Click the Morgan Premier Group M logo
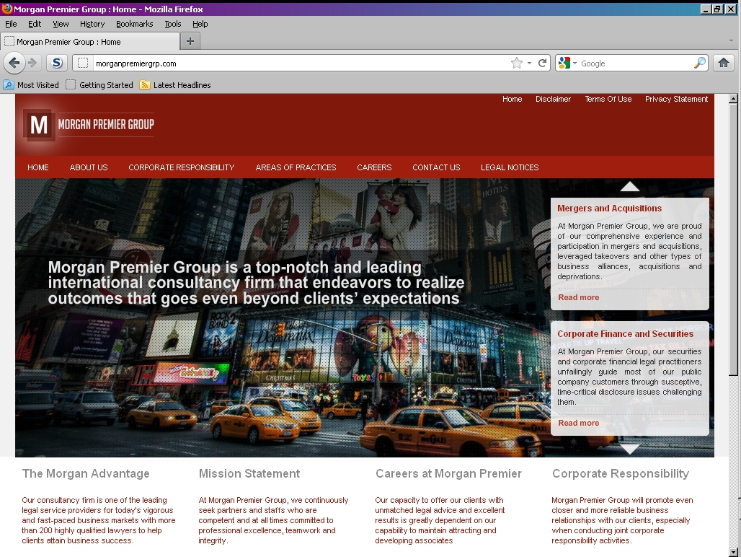This screenshot has height=557, width=741. point(39,125)
